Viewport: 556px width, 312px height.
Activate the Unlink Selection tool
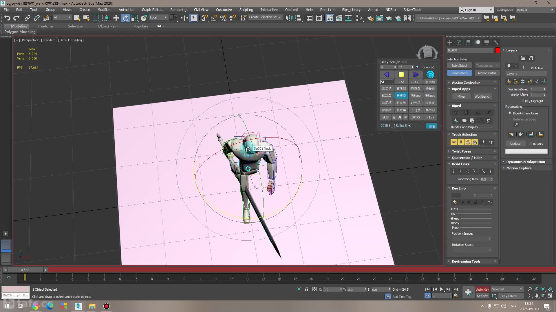point(36,18)
